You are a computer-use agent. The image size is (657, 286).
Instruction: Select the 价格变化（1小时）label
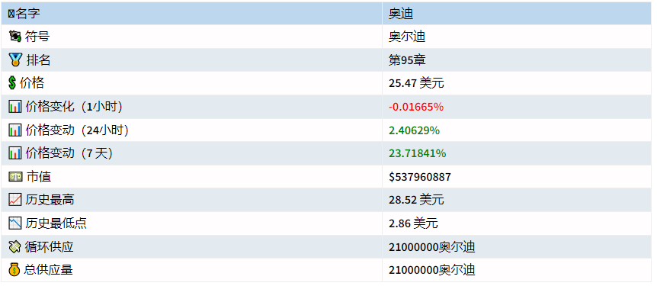(74, 107)
